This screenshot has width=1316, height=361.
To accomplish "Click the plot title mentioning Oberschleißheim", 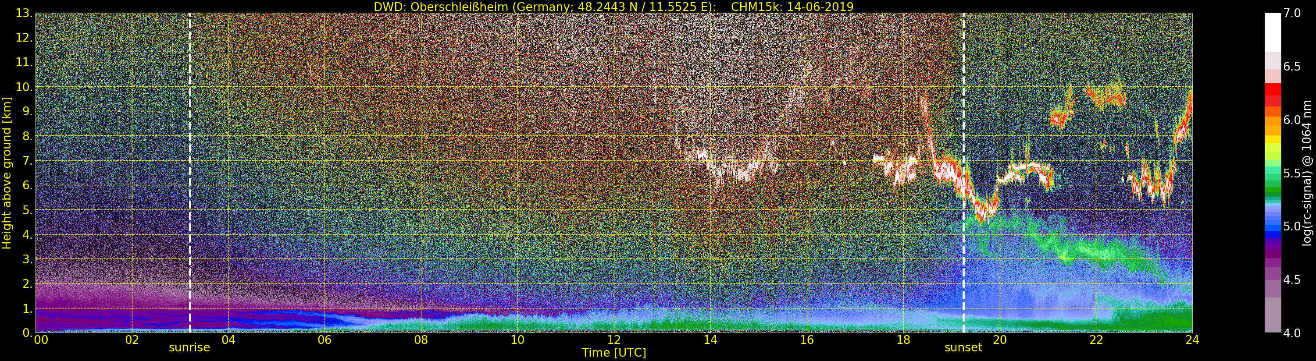I will 613,7.
